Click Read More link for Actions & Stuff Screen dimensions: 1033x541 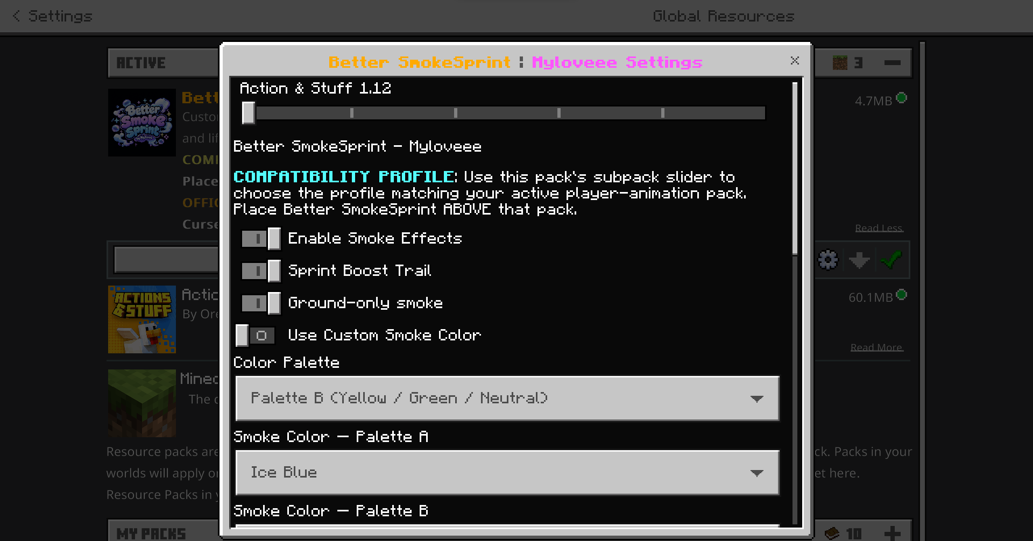(876, 347)
